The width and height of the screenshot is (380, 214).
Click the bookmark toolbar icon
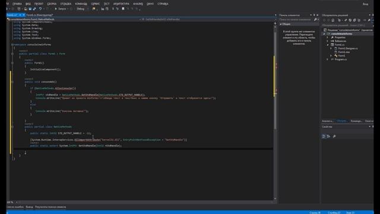123,9
